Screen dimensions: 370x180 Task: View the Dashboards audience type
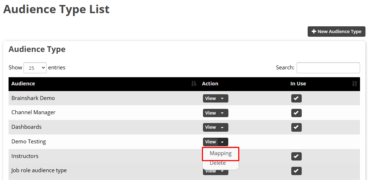pos(210,127)
